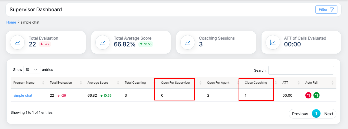
Task: Click the ATT of Calls Evaluated chart icon
Action: pos(273,42)
